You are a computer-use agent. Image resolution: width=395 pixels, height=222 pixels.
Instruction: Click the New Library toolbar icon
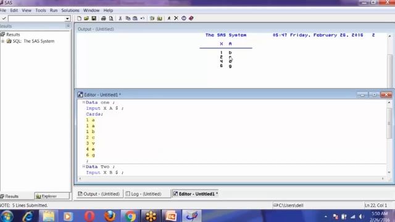click(152, 18)
